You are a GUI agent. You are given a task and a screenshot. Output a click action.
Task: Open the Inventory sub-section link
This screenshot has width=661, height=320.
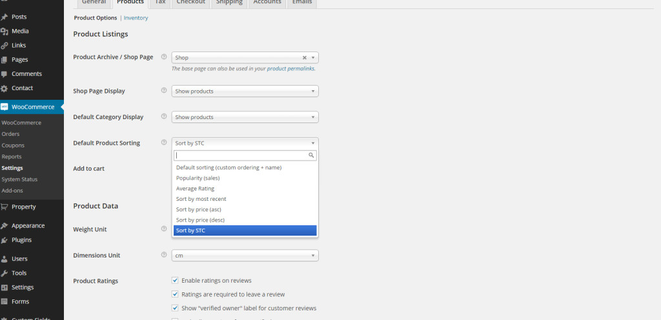click(x=136, y=18)
